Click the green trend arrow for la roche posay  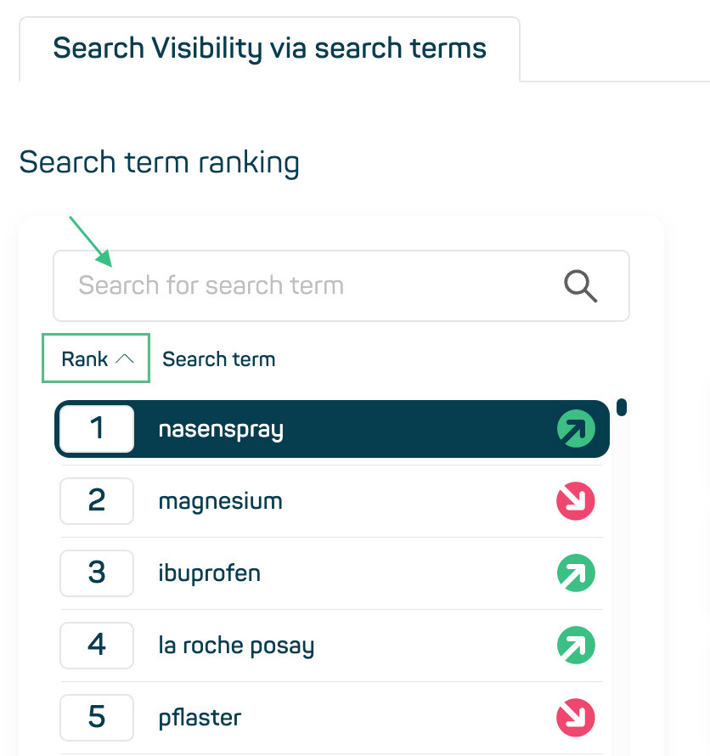[x=576, y=646]
